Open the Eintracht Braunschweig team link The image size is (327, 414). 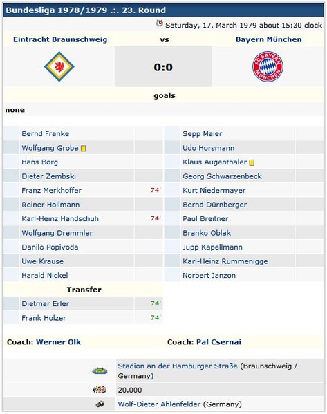pos(60,39)
